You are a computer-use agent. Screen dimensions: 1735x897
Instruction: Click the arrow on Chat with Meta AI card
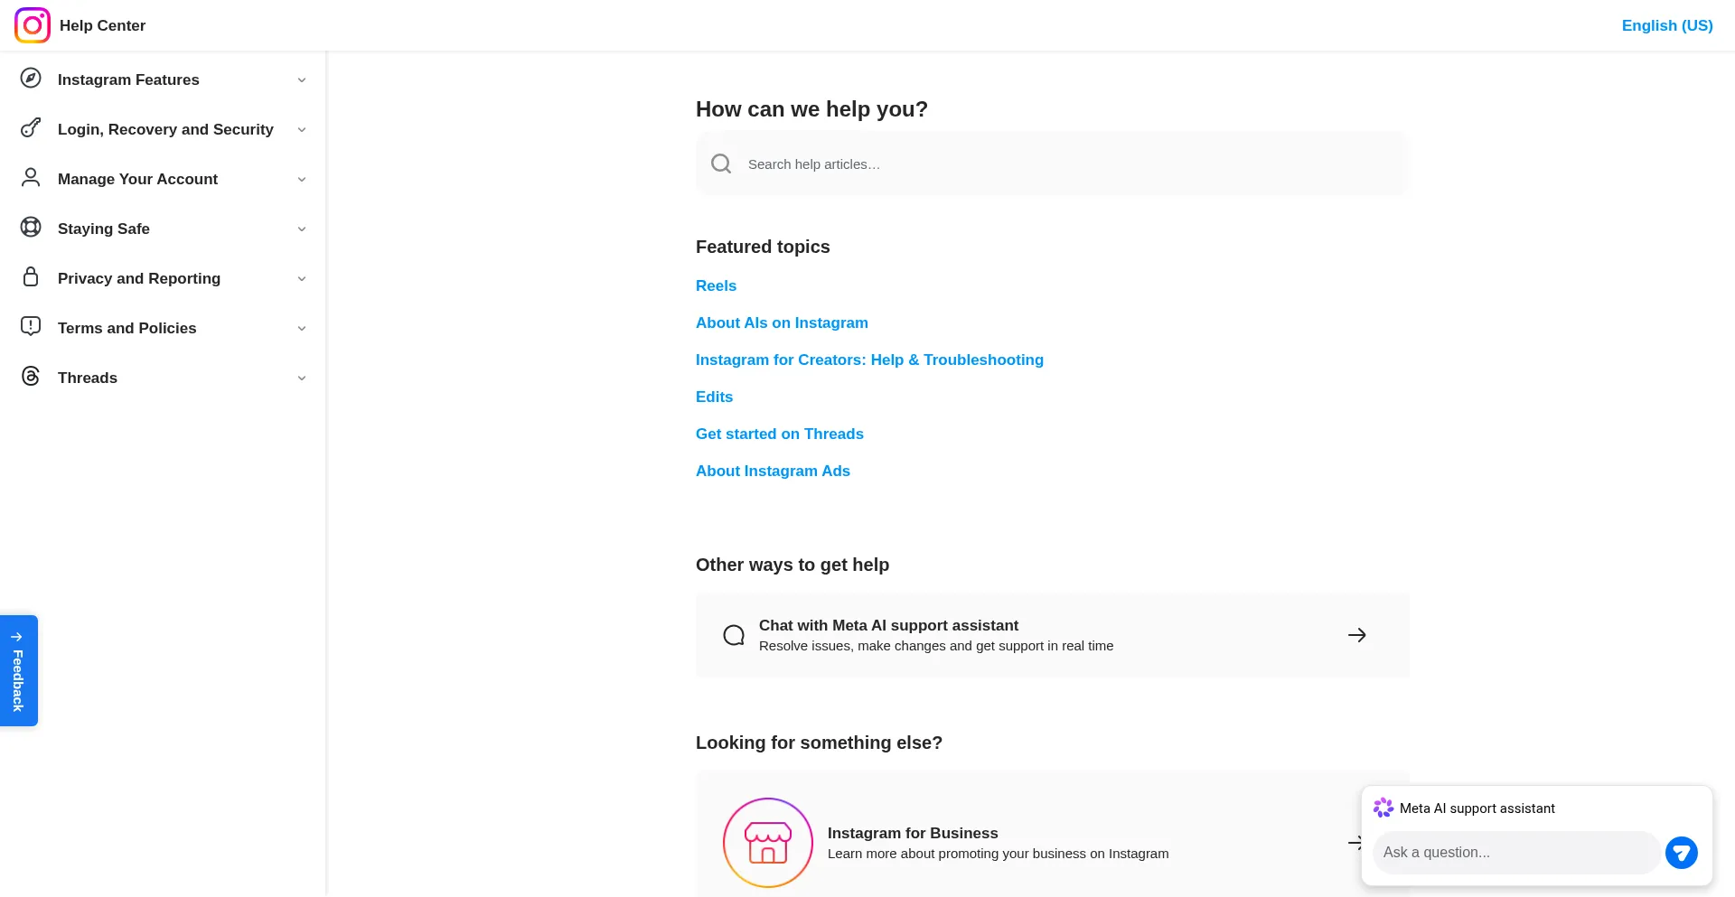pyautogui.click(x=1357, y=635)
